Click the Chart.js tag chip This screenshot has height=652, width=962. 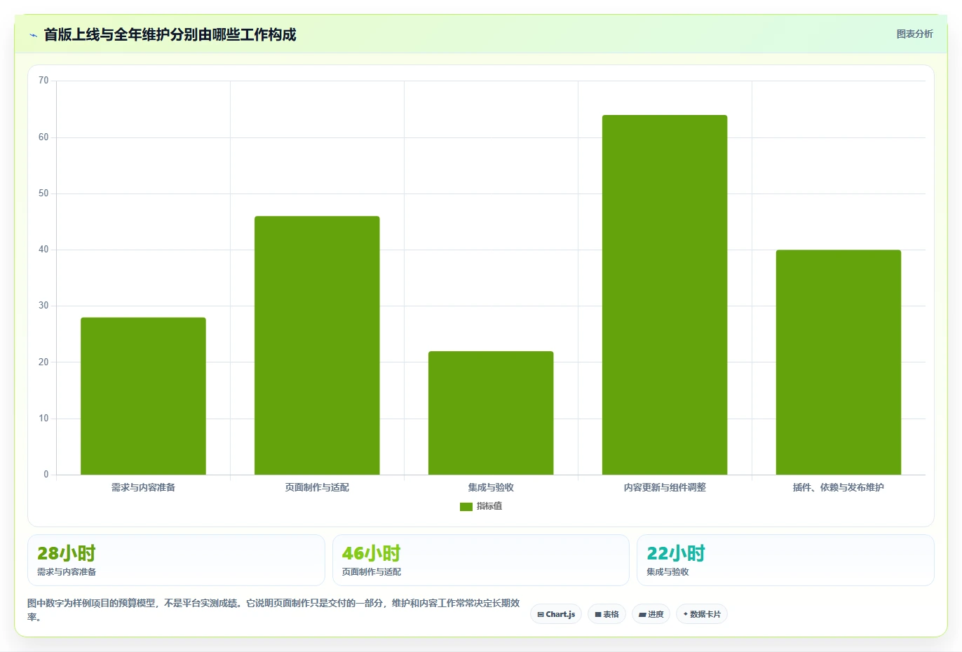pyautogui.click(x=556, y=614)
